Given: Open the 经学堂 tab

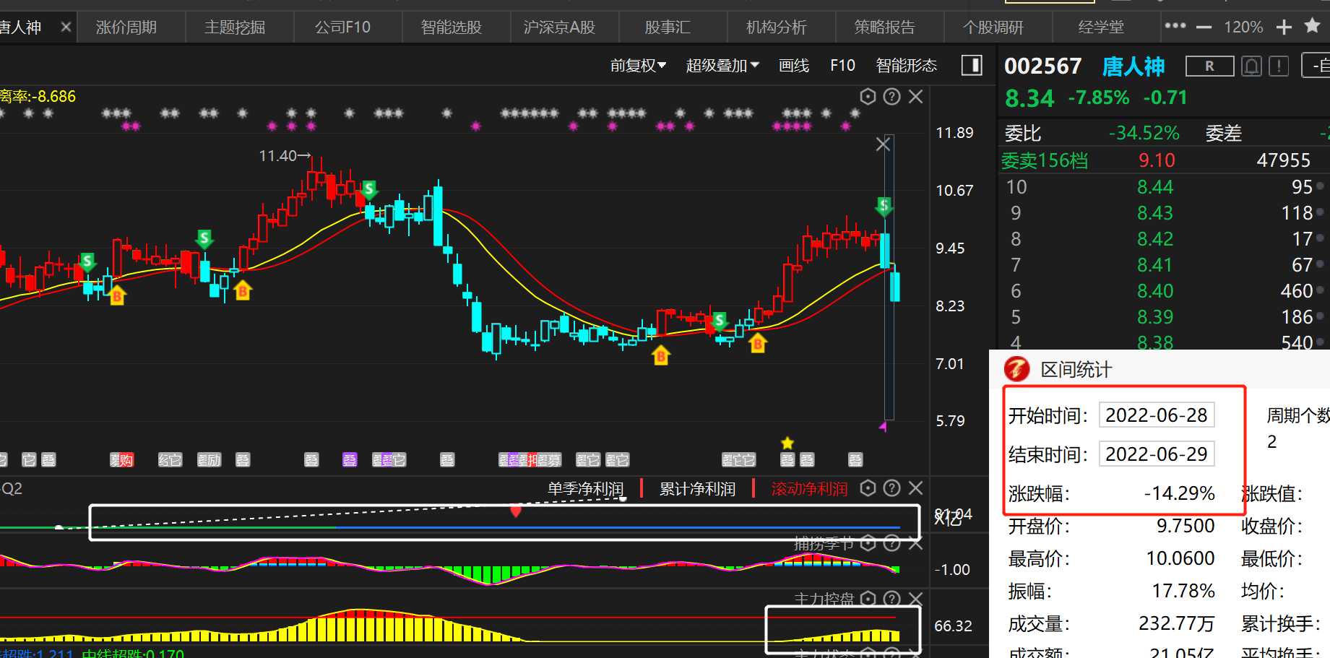Looking at the screenshot, I should coord(1101,27).
